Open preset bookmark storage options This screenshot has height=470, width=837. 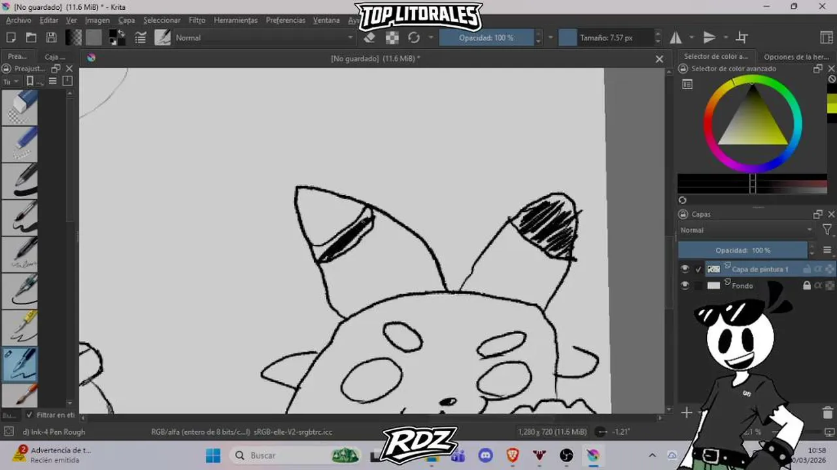34,82
